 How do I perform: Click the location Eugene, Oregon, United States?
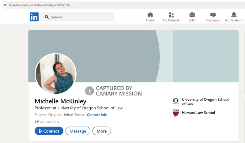(59, 115)
